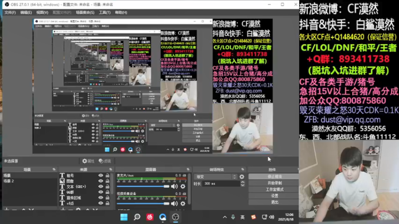Decrease transition duration with down arrow
The image size is (399, 224).
click(x=242, y=185)
